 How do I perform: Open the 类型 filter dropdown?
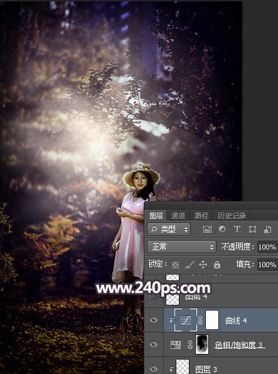pyautogui.click(x=169, y=229)
